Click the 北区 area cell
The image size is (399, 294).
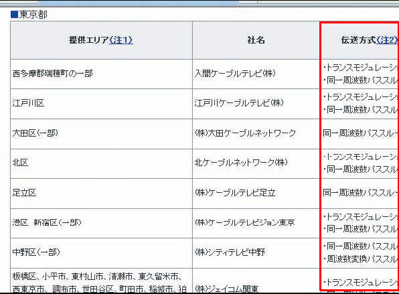[x=101, y=163]
